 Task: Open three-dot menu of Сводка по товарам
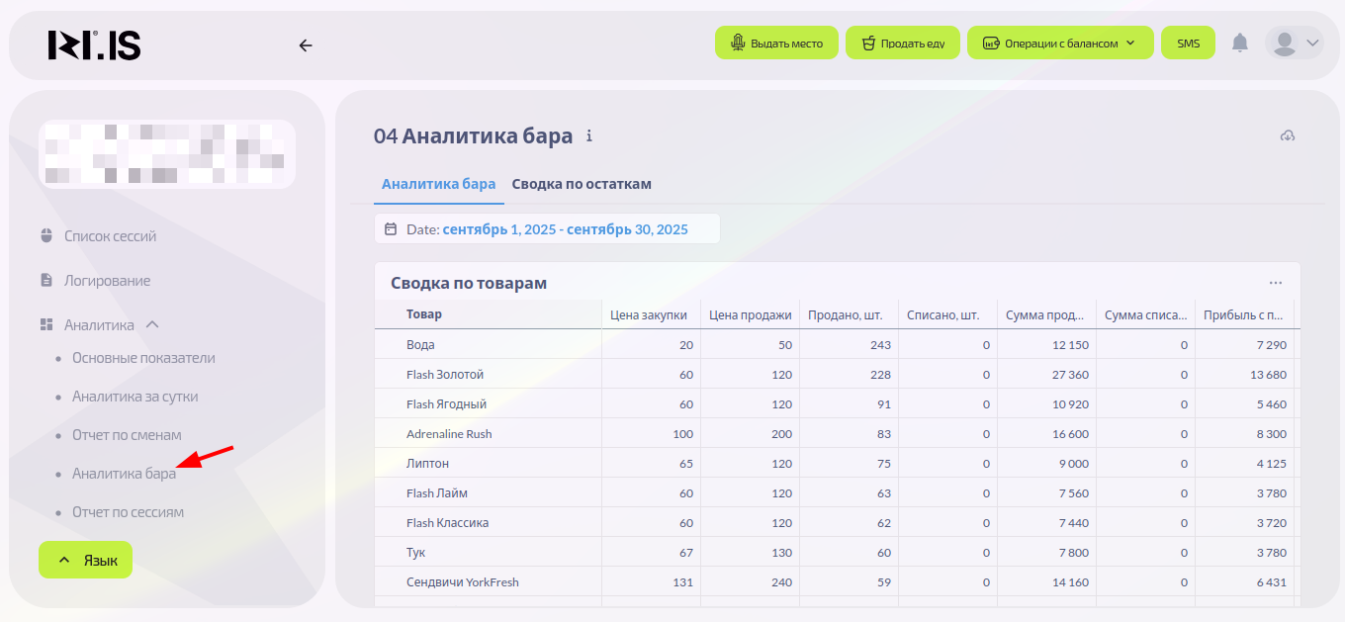(x=1276, y=283)
